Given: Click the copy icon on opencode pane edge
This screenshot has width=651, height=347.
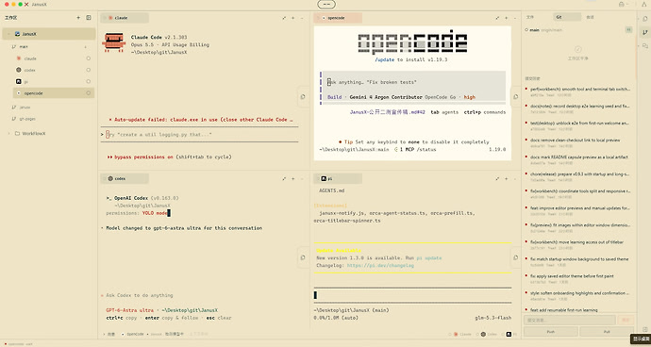Looking at the screenshot, I should (x=516, y=97).
